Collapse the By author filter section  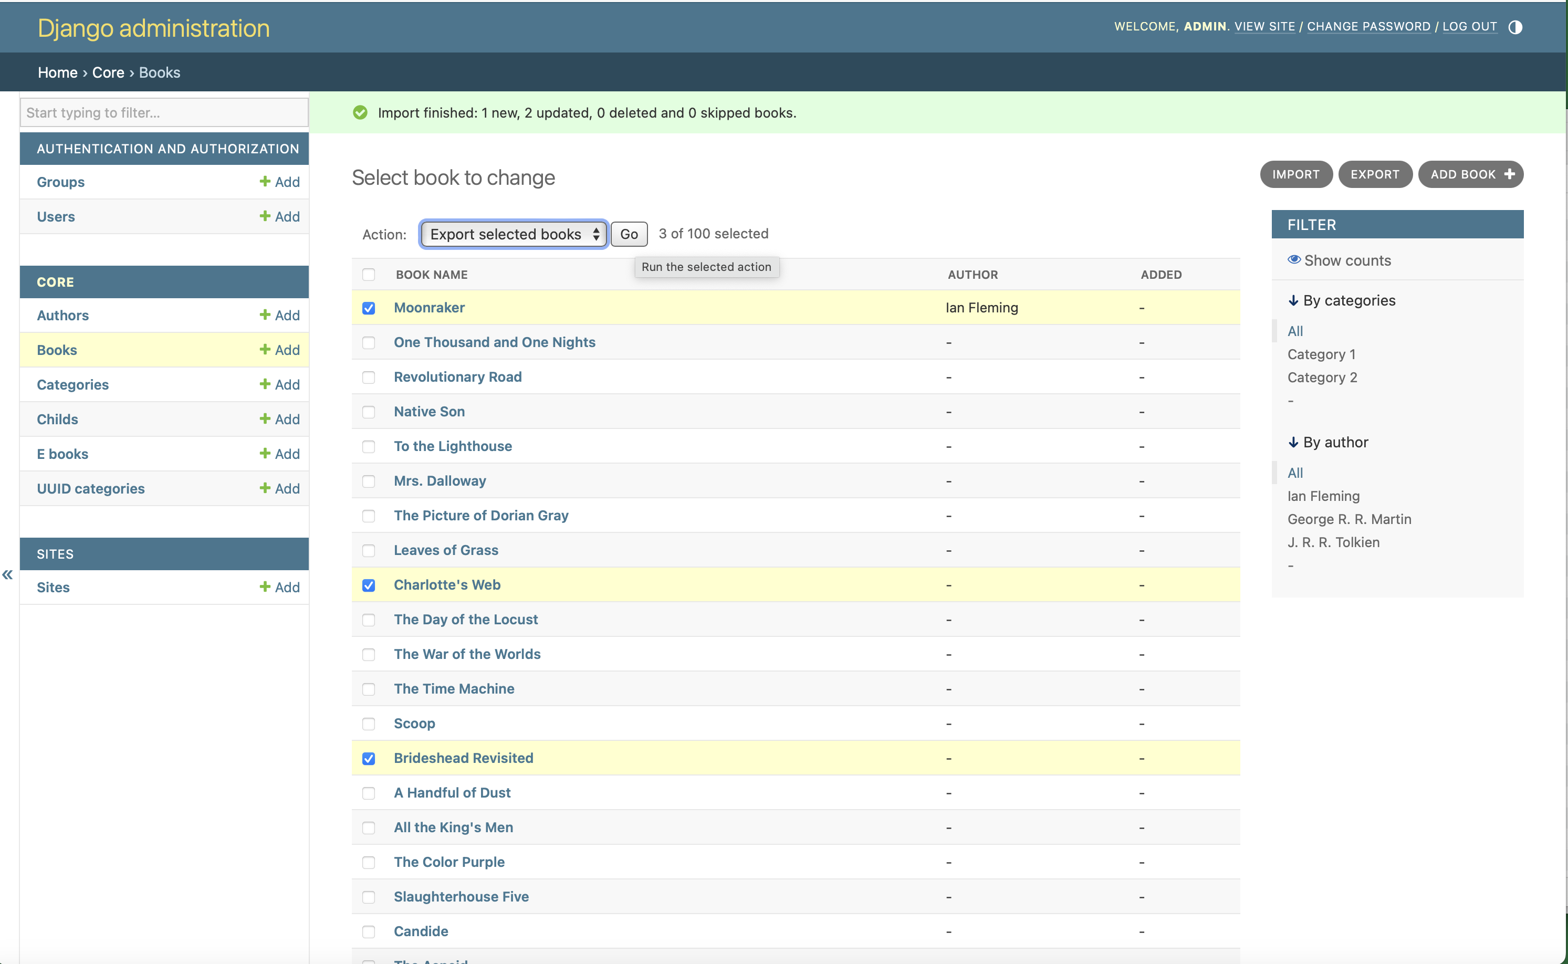pos(1328,442)
